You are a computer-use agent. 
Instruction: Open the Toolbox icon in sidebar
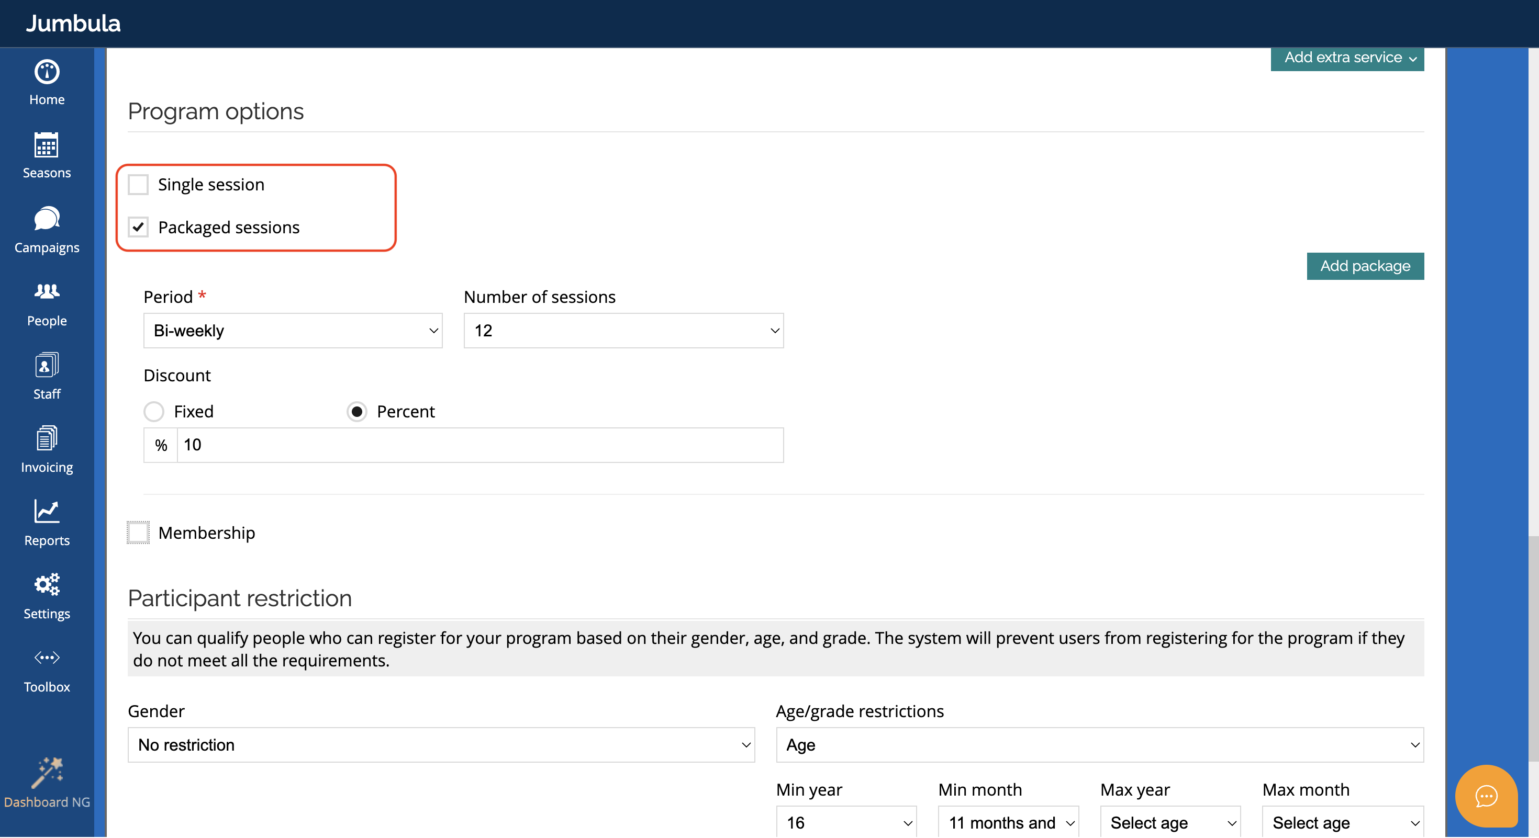(x=47, y=658)
